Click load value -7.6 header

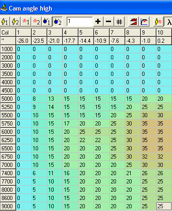pos(117,41)
